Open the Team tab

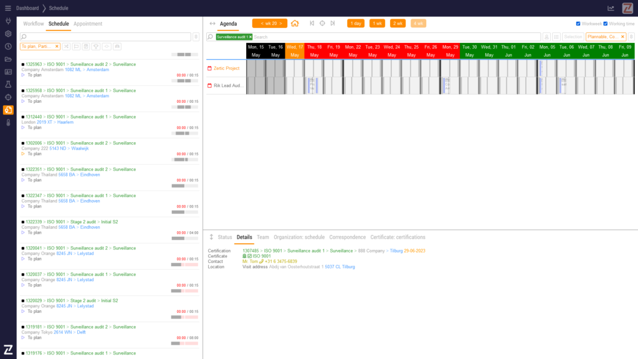point(262,237)
